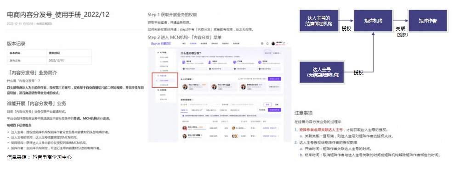454x172 pixels.
Task: Click the view-all link right of 达人主号 cards
Action: click(275, 86)
